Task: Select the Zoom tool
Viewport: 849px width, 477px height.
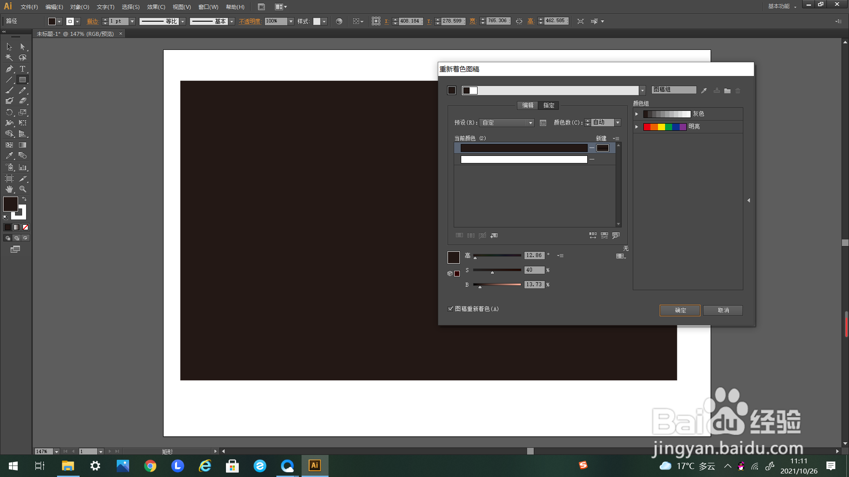Action: click(23, 189)
